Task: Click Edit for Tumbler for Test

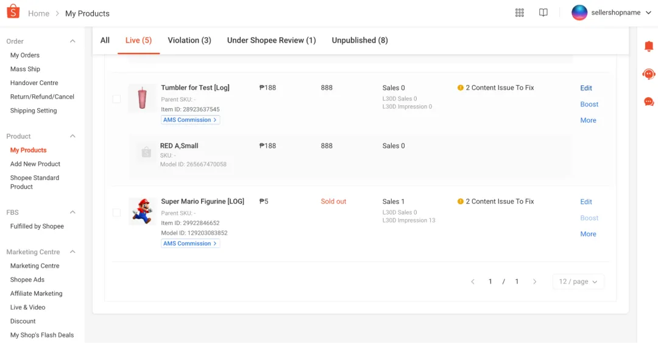Action: (586, 88)
